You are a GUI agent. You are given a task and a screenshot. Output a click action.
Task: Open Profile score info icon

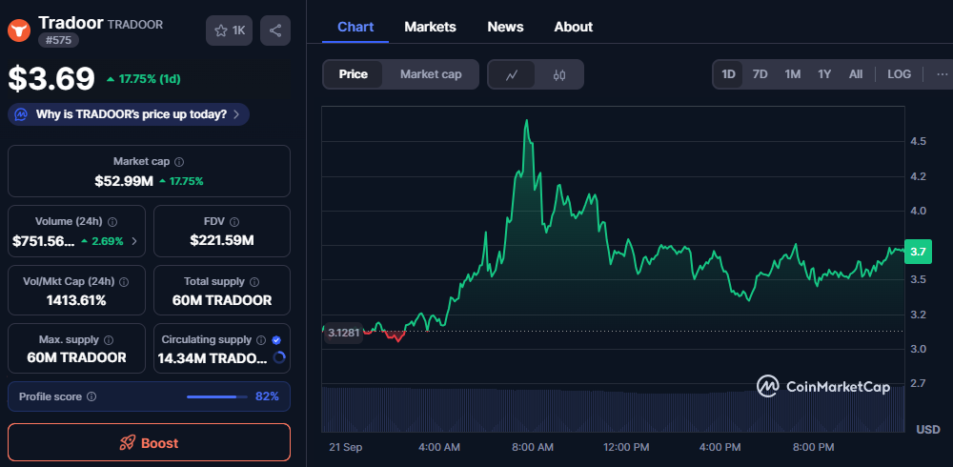pyautogui.click(x=91, y=396)
